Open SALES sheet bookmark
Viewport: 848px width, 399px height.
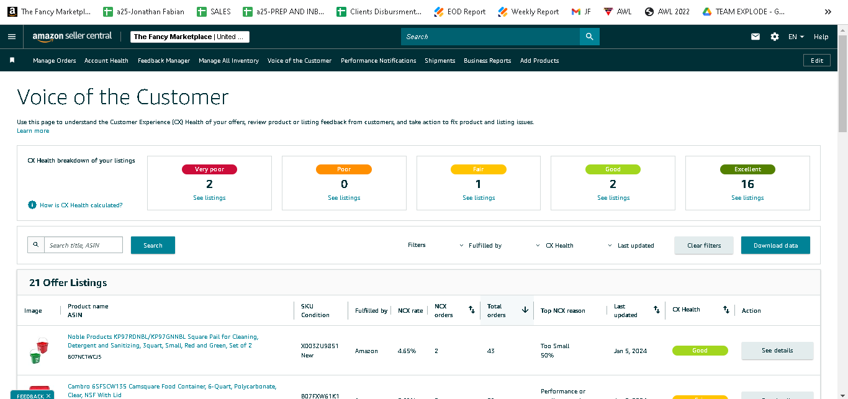(x=214, y=12)
